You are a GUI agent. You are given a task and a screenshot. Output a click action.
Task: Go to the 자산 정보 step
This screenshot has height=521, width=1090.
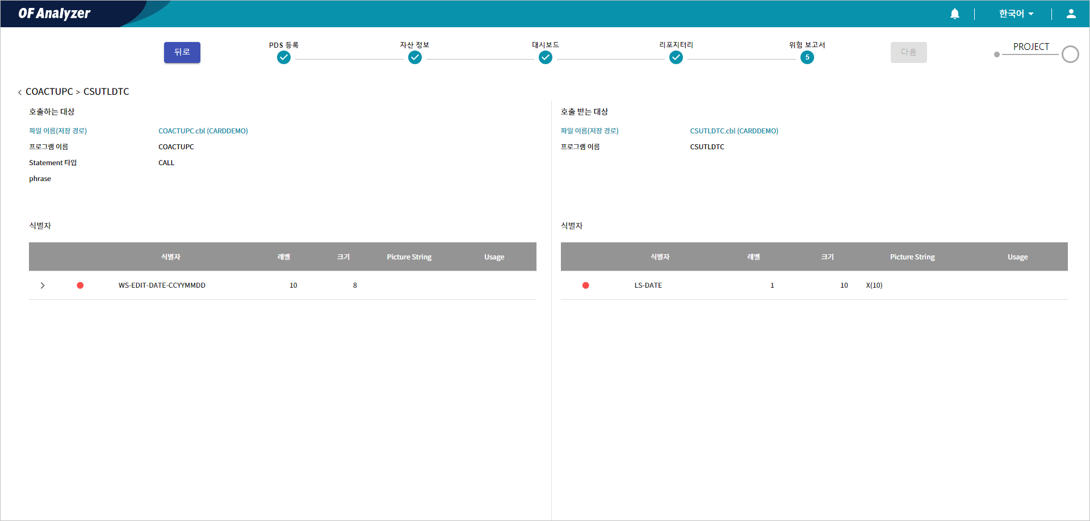click(x=415, y=57)
